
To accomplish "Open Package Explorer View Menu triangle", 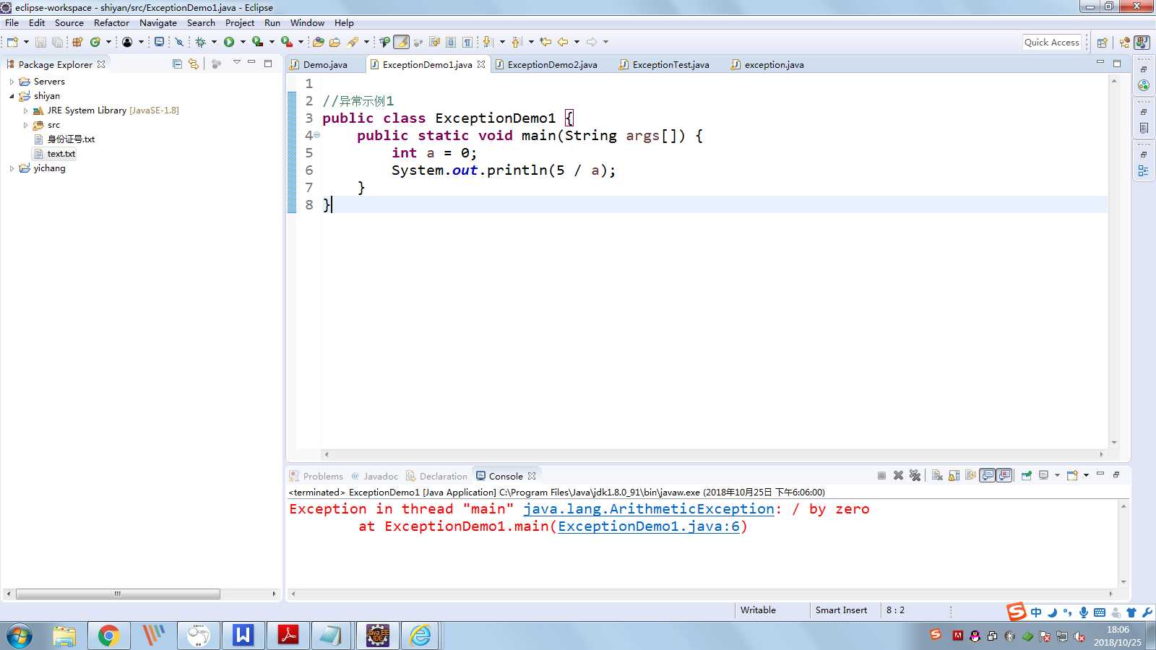I will [x=236, y=63].
